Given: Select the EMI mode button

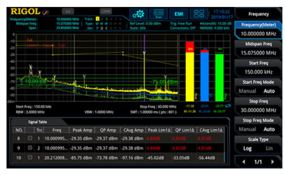Looking at the screenshot, I should click(x=179, y=14).
